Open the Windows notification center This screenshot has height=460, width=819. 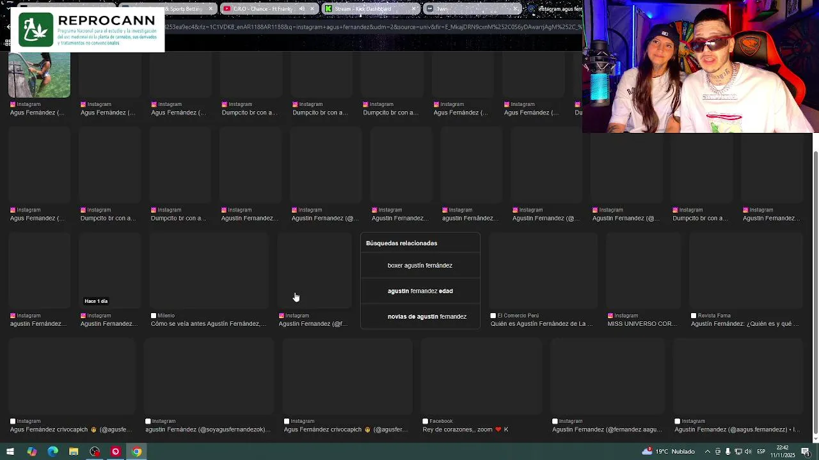tap(806, 452)
